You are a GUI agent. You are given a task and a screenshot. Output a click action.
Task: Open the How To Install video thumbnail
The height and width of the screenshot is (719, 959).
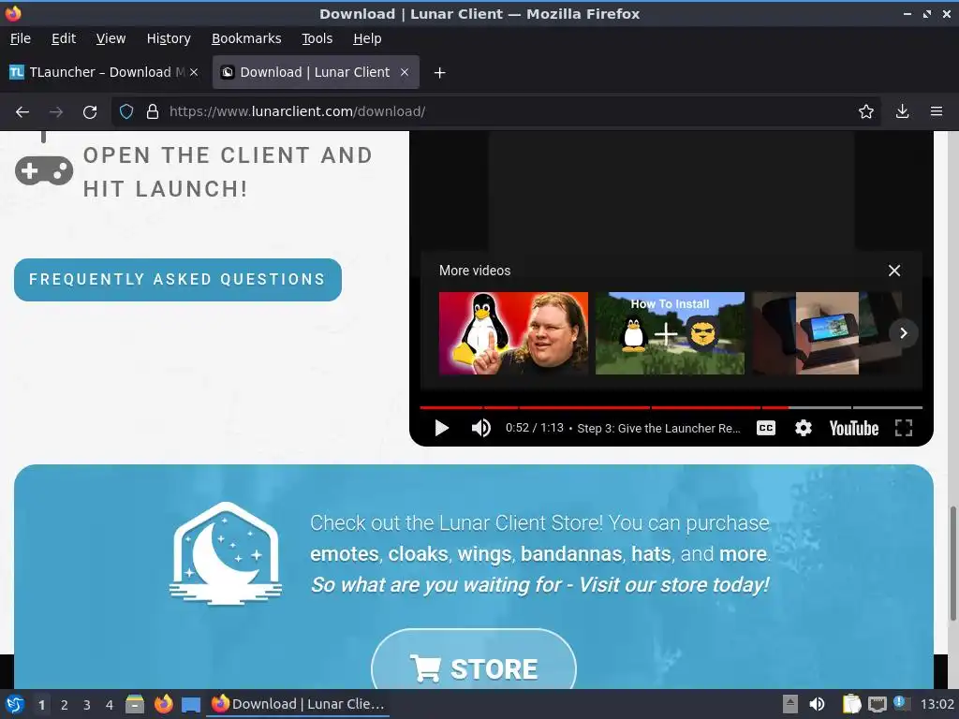[671, 333]
